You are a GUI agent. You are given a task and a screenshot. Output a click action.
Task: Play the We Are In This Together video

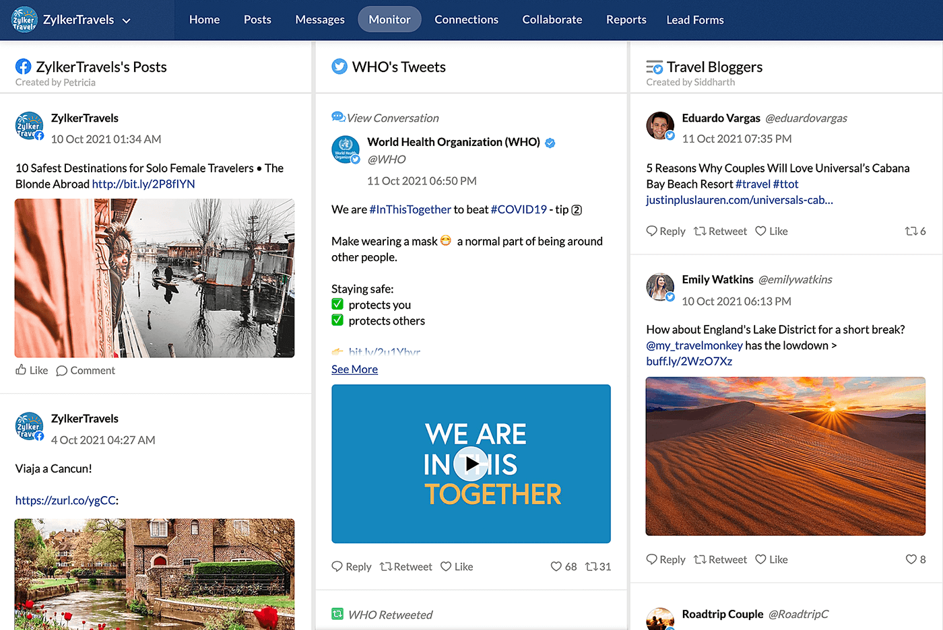coord(471,464)
